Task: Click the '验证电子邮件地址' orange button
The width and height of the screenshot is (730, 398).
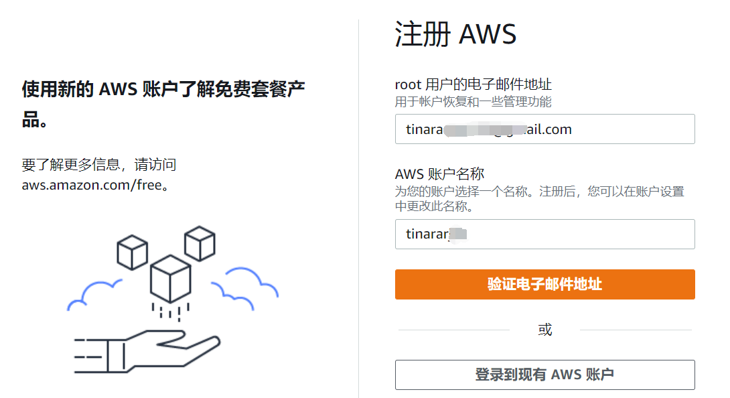Action: coord(544,284)
